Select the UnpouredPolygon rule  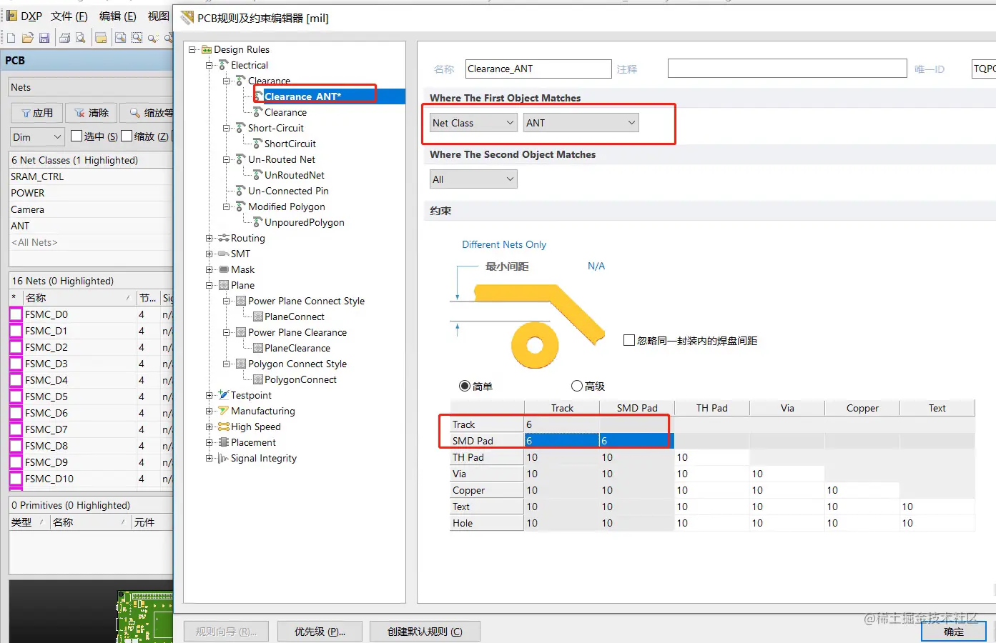[305, 222]
